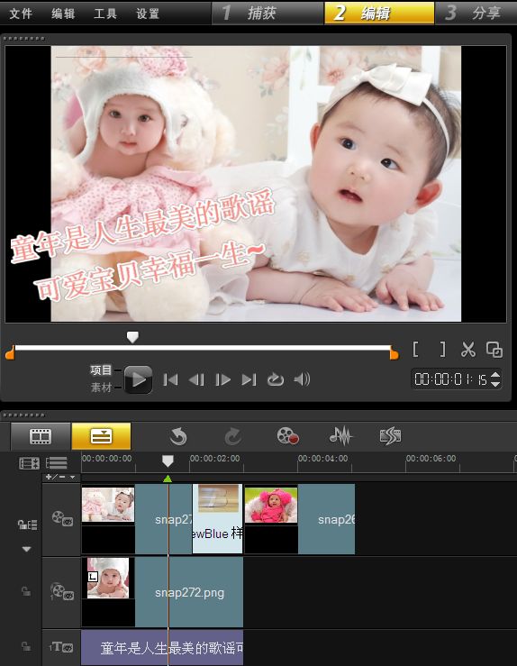Image resolution: width=517 pixels, height=666 pixels.
Task: Open auto music / instant project icon
Action: click(x=391, y=436)
